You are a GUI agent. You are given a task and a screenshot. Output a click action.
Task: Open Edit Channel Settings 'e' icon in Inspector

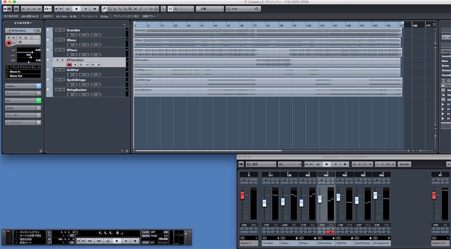coord(39,30)
